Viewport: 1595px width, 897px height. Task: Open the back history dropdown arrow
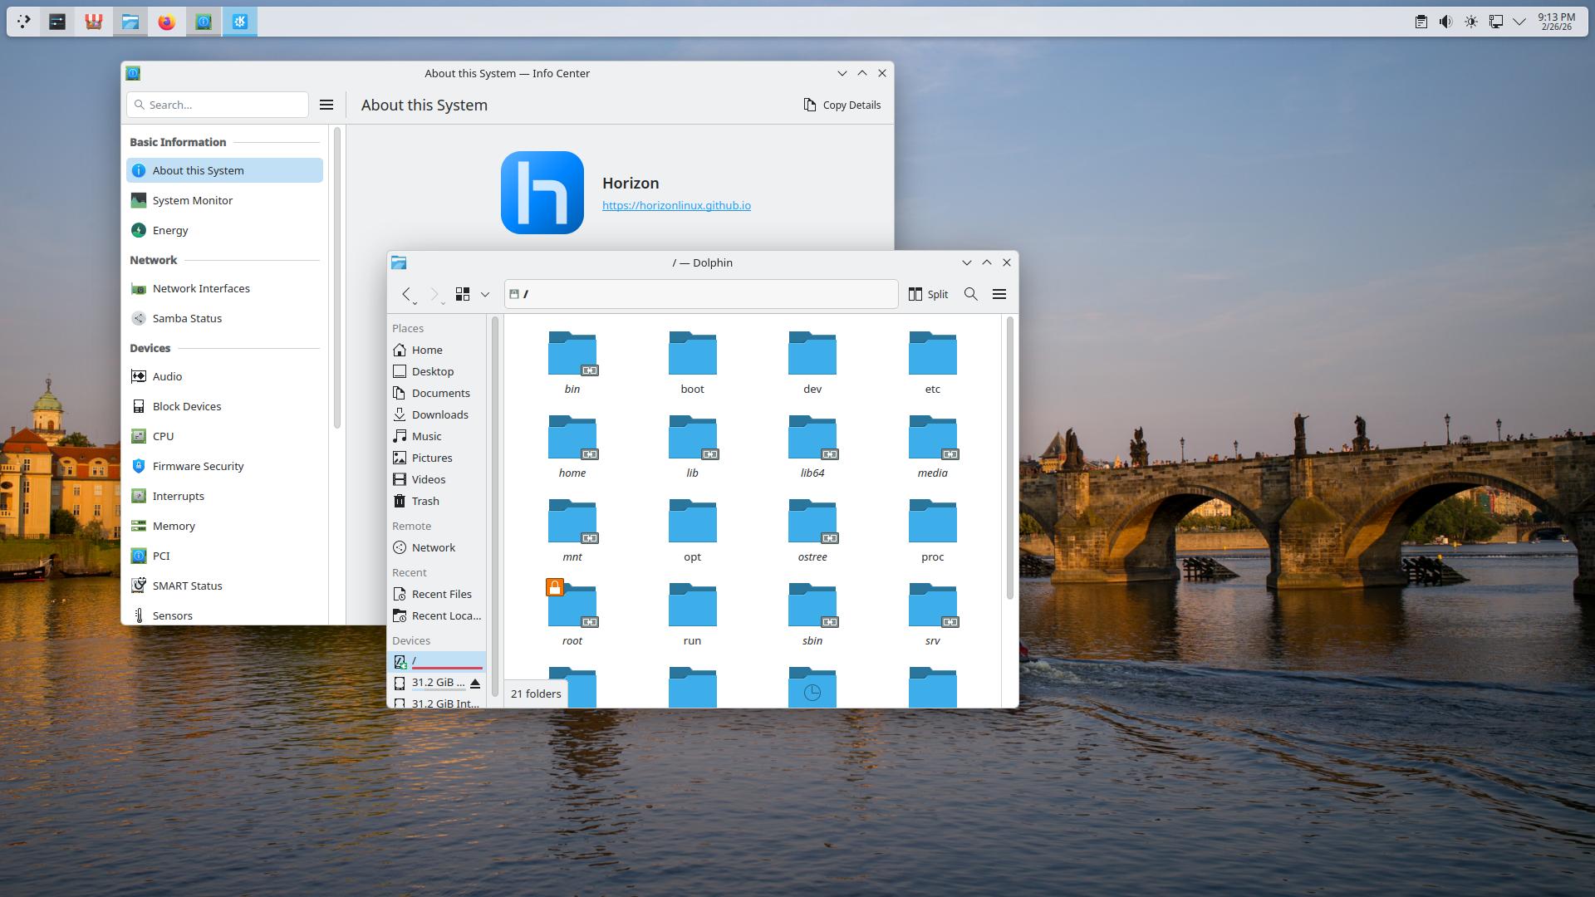[415, 303]
